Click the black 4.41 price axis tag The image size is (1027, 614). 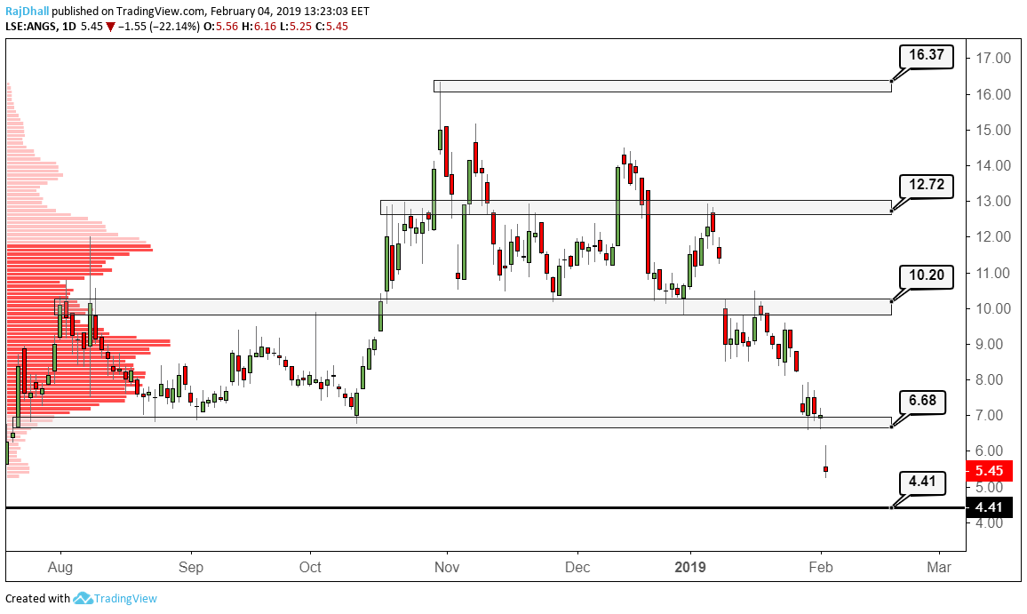(x=989, y=508)
